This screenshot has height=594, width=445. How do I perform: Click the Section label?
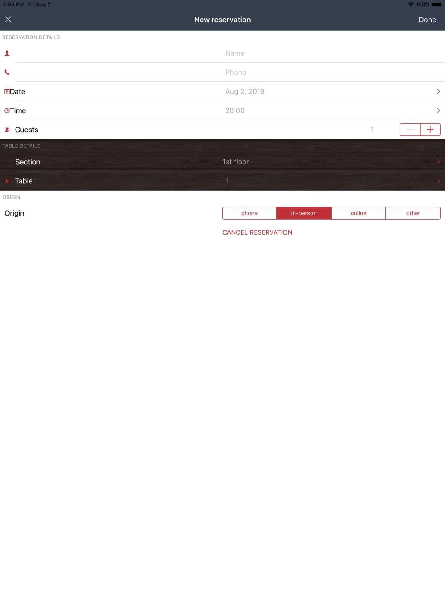pos(28,162)
